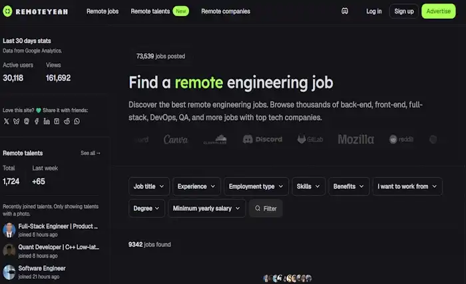
Task: Click the Total talents value 1,724
Action: pos(11,181)
